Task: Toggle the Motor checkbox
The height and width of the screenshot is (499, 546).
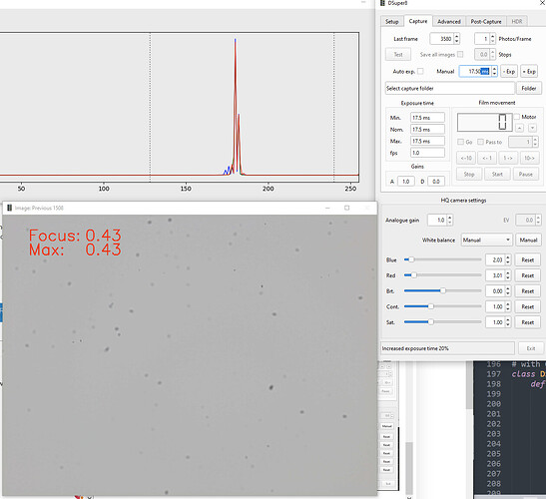Action: 517,117
